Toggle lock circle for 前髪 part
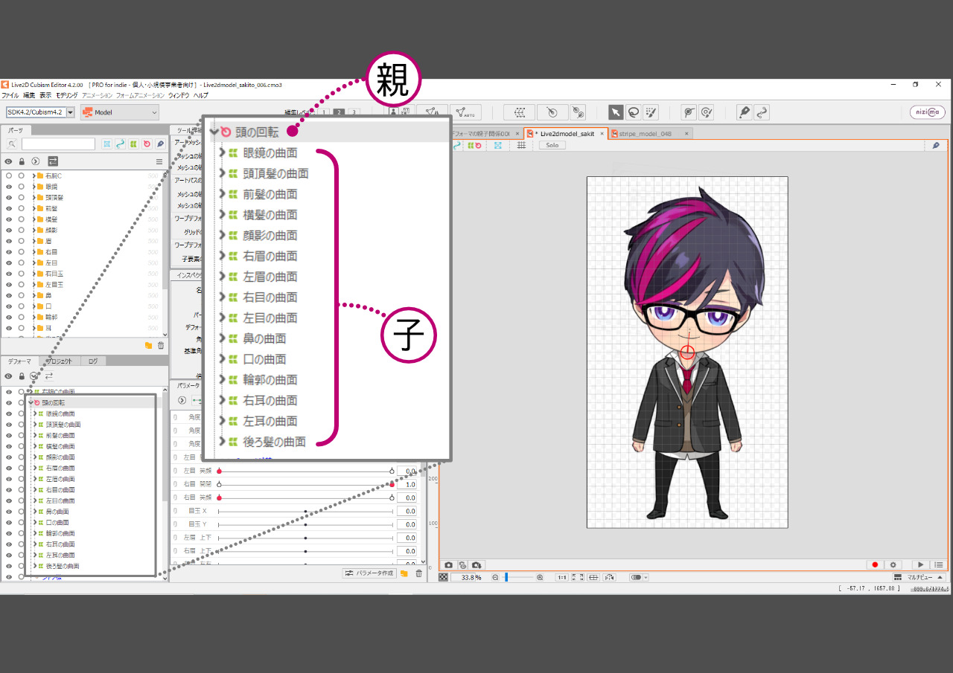Image resolution: width=953 pixels, height=673 pixels. (x=22, y=208)
